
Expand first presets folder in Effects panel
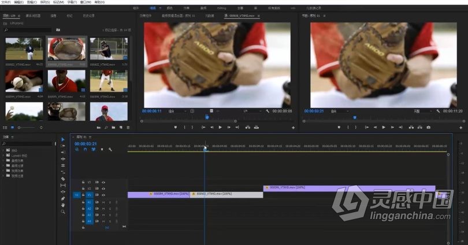point(3,150)
